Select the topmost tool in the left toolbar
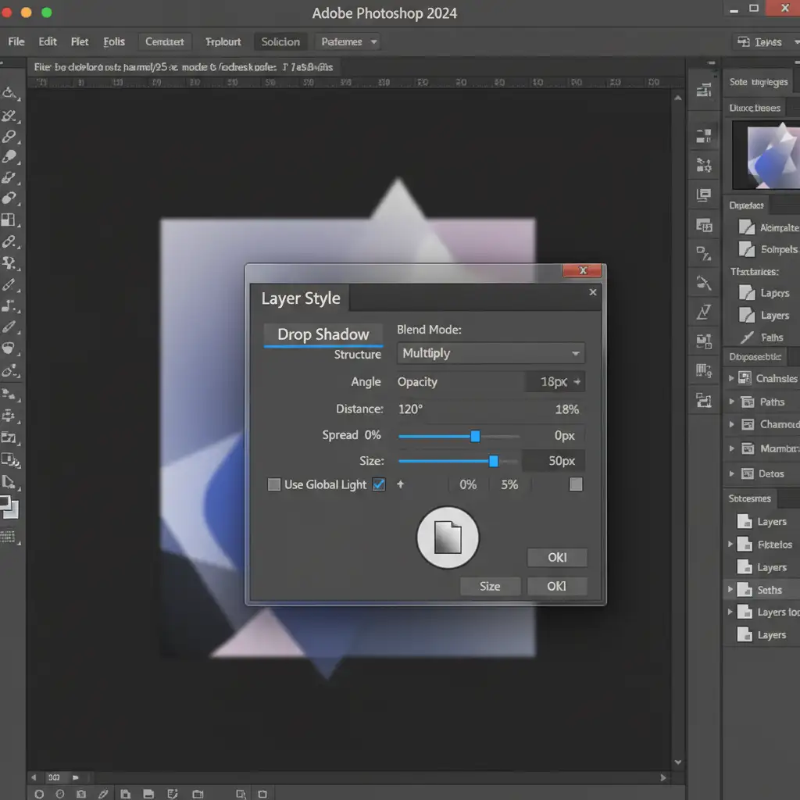Image resolution: width=800 pixels, height=800 pixels. pyautogui.click(x=9, y=94)
